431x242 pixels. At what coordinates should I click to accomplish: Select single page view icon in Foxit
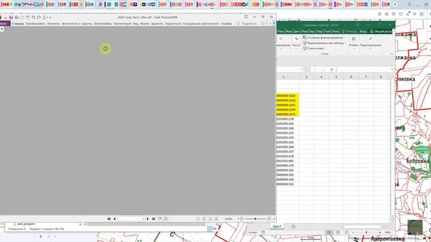198,219
